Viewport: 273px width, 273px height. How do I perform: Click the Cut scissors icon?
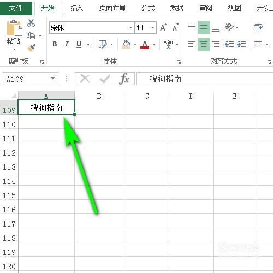click(x=31, y=23)
